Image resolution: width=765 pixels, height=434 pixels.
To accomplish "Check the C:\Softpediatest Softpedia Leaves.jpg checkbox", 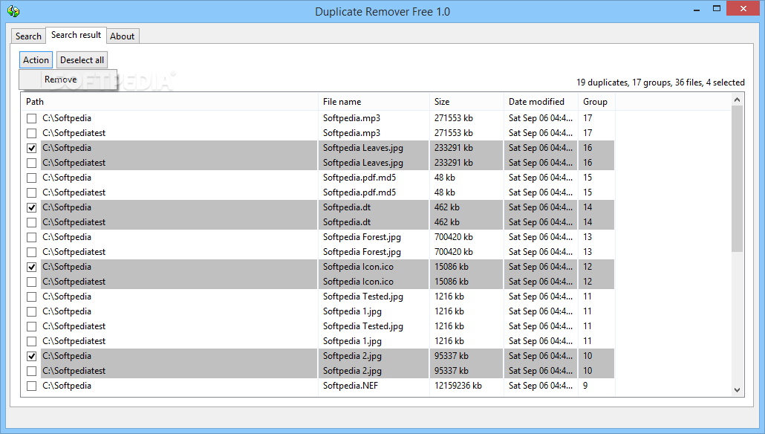I will click(x=32, y=163).
